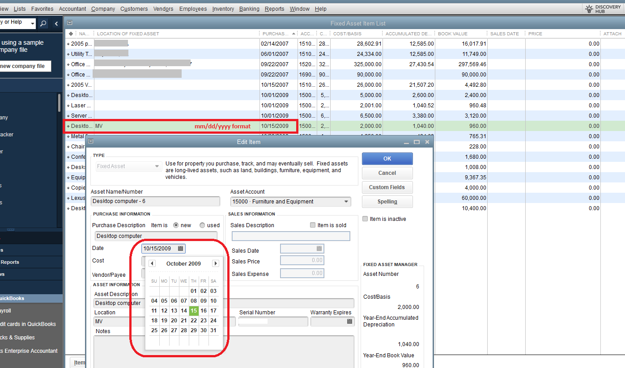The height and width of the screenshot is (368, 625).
Task: Open the search scope dropdown arrow
Action: [x=33, y=24]
